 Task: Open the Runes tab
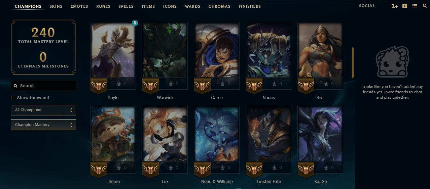point(103,6)
